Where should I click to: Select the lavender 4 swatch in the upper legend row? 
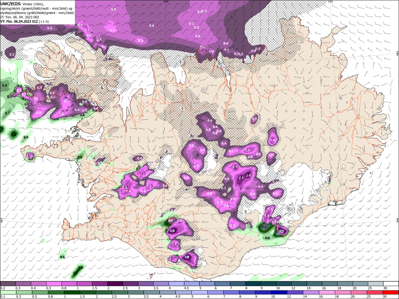click(x=176, y=284)
